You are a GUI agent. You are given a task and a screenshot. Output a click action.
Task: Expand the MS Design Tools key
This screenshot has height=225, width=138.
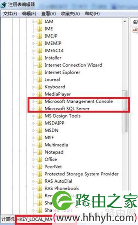[x=33, y=116]
